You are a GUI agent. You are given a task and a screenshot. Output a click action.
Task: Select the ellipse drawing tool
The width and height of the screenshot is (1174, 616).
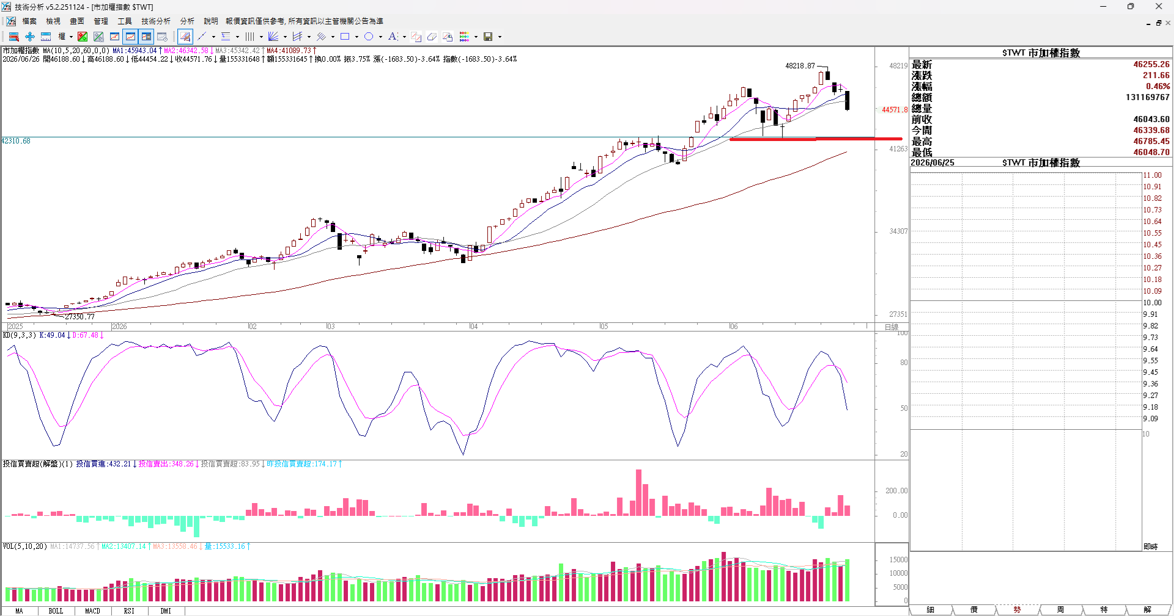click(369, 37)
